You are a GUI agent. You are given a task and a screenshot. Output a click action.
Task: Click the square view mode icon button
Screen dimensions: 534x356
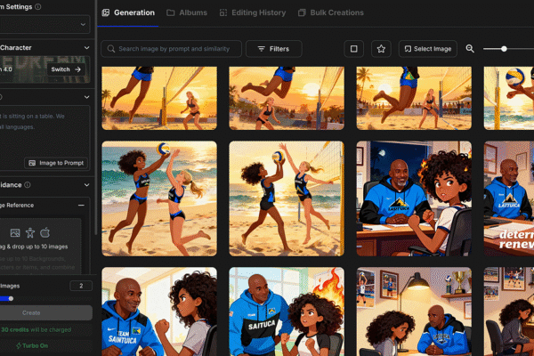click(x=354, y=49)
